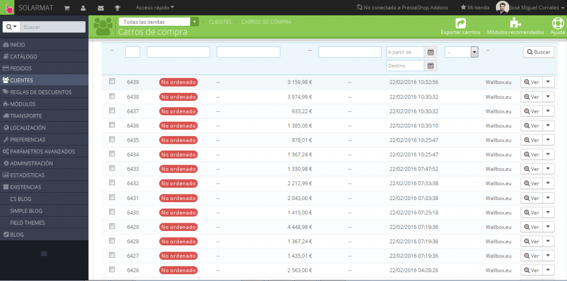The image size is (567, 281).
Task: Open INICIO in the sidebar
Action: tap(44, 44)
